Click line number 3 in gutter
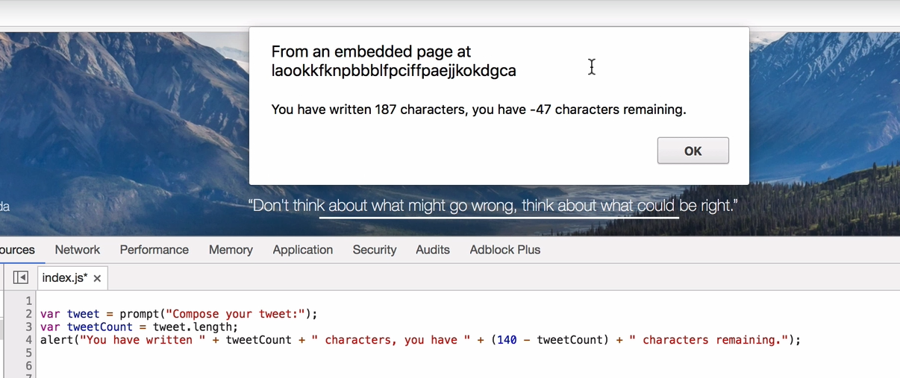The height and width of the screenshot is (378, 900). pyautogui.click(x=28, y=327)
